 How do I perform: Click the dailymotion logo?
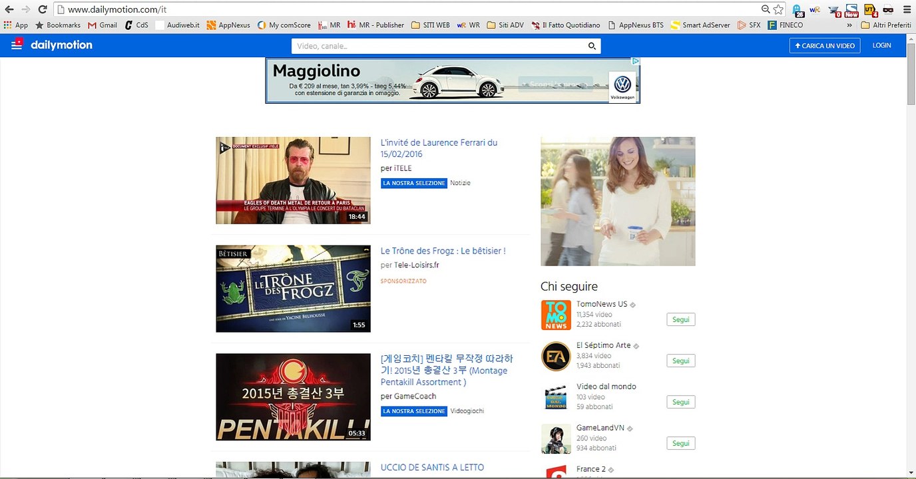point(61,45)
